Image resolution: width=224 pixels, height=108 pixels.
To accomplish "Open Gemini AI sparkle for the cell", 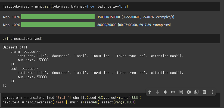I will click(165, 92).
